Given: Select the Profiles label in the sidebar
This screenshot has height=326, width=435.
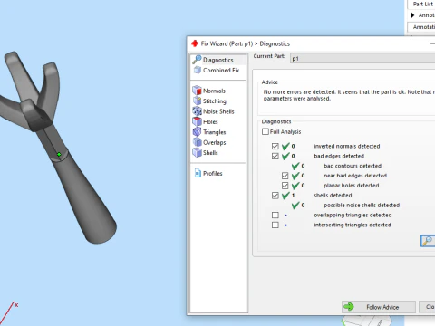Looking at the screenshot, I should click(212, 173).
